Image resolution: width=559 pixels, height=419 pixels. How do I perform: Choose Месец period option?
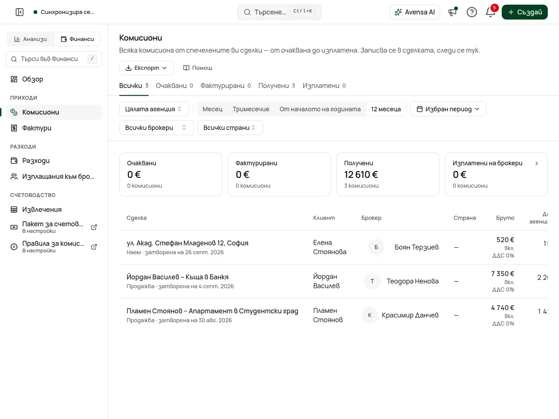pyautogui.click(x=212, y=109)
